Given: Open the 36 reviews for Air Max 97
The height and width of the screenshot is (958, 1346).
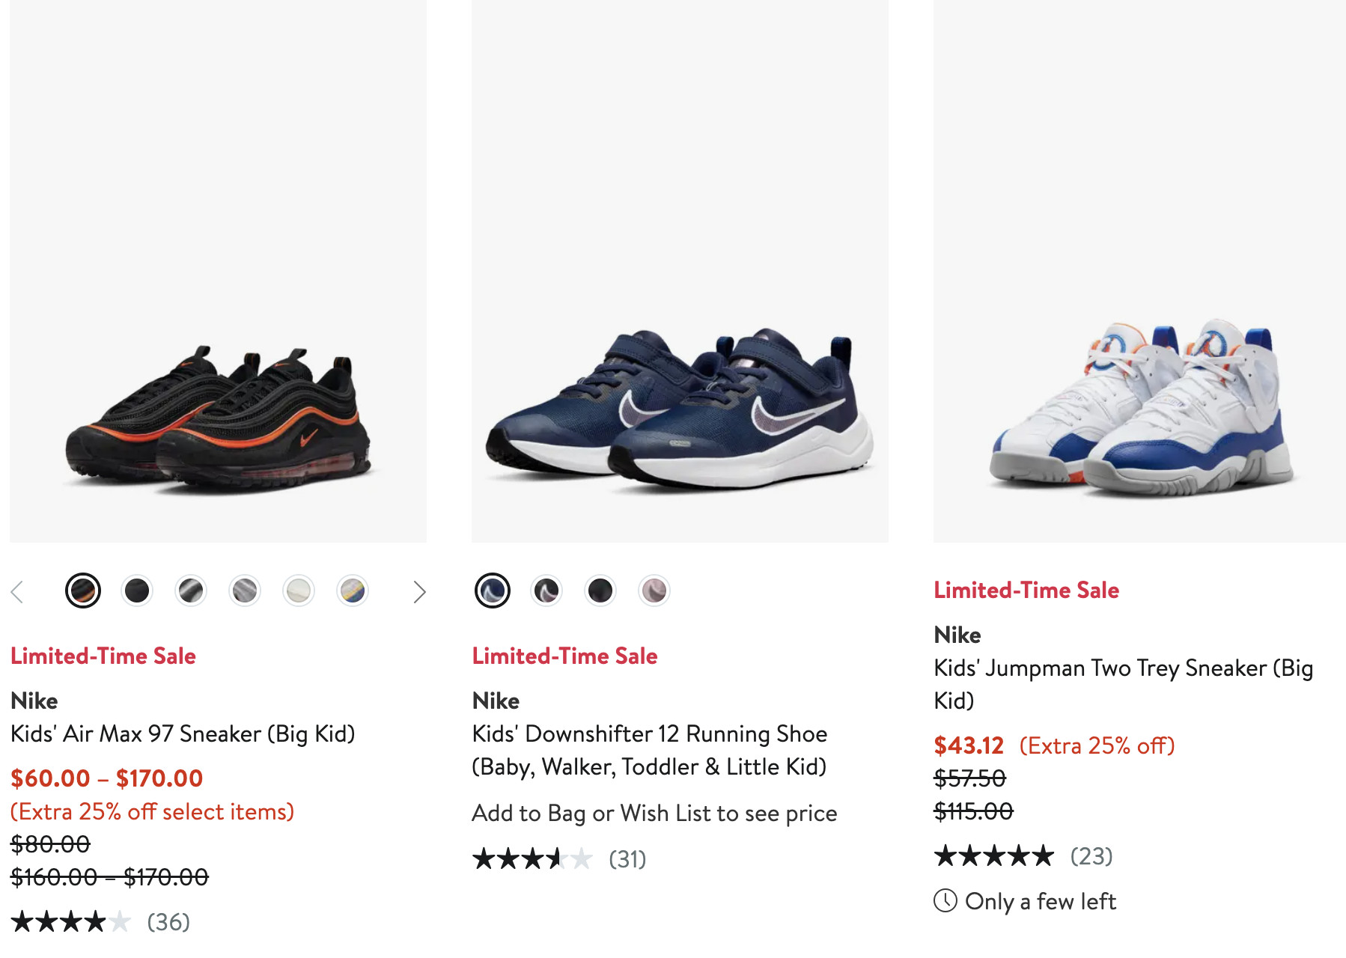Looking at the screenshot, I should pyautogui.click(x=168, y=921).
